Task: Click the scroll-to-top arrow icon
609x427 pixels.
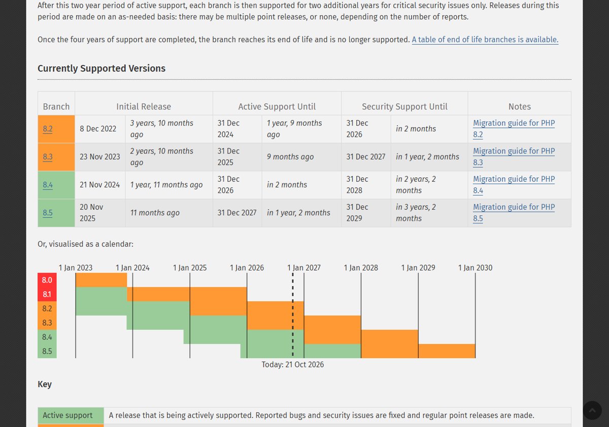Action: point(592,410)
